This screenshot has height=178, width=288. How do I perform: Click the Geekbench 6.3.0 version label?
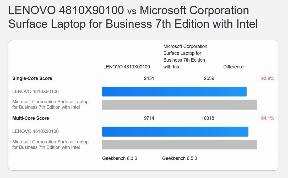tap(119, 158)
